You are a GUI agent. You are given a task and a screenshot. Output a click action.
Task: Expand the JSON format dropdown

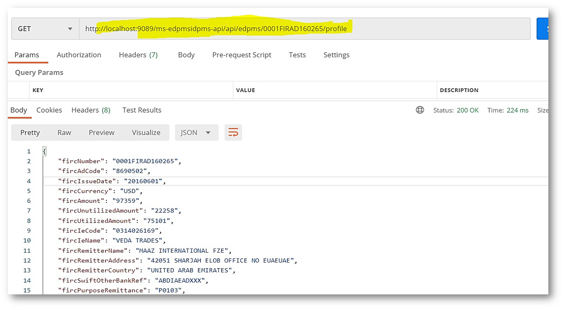pyautogui.click(x=196, y=133)
